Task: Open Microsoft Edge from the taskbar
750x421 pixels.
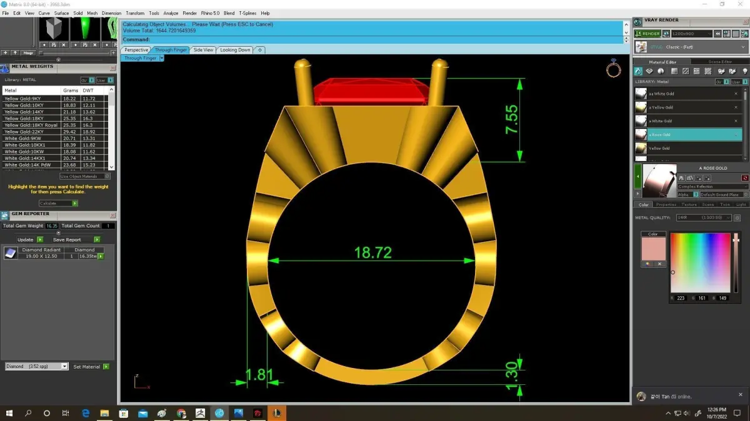Action: pos(86,413)
